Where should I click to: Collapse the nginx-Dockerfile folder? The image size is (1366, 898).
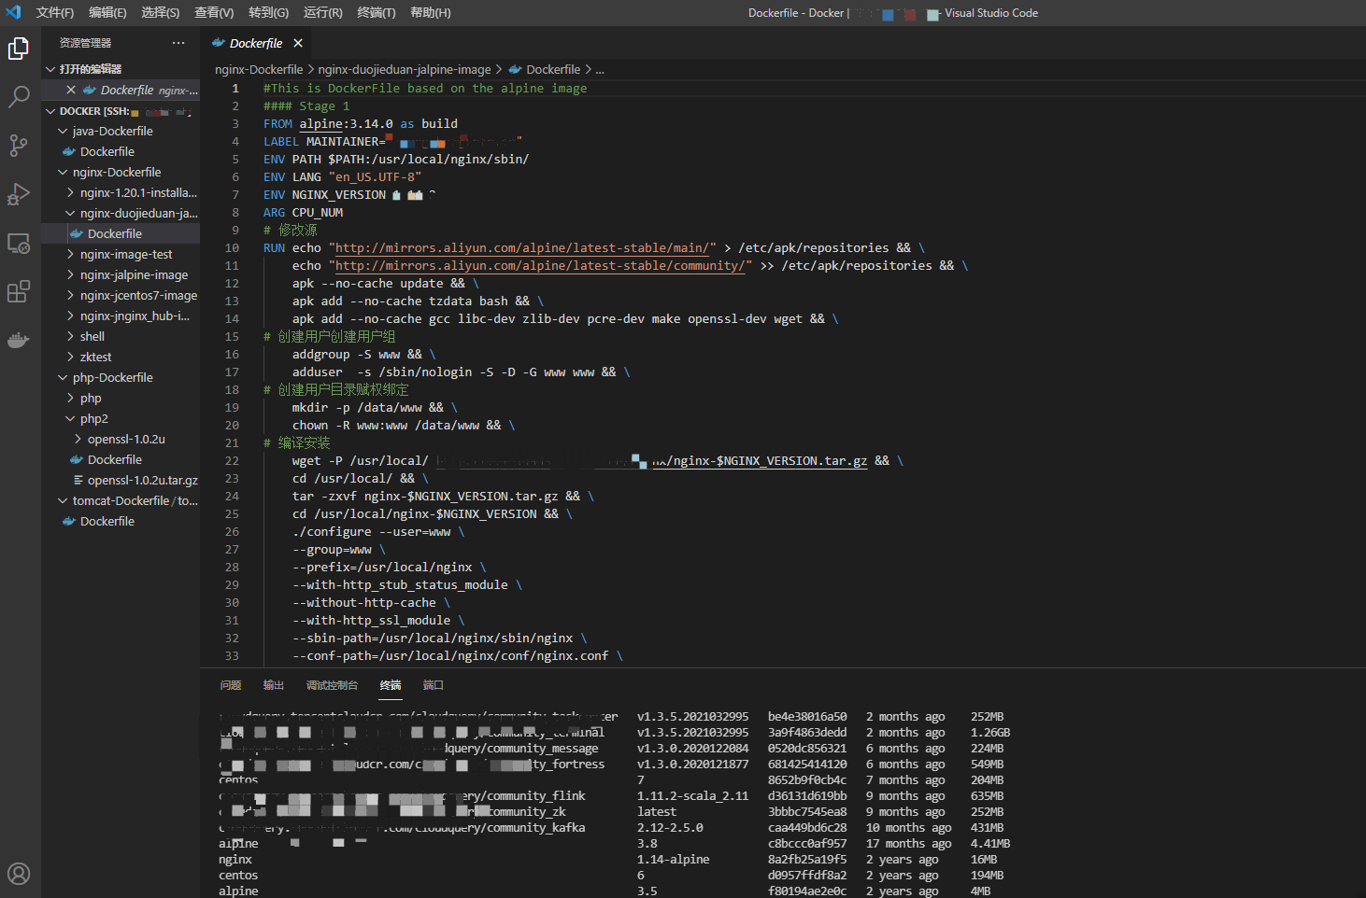tap(117, 172)
